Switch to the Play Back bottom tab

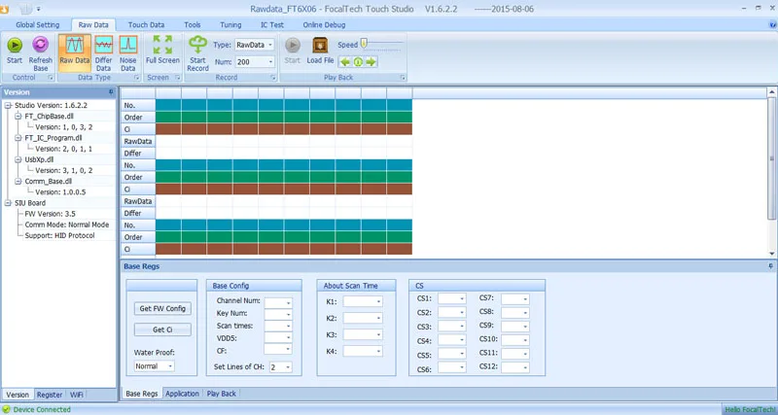pyautogui.click(x=222, y=394)
